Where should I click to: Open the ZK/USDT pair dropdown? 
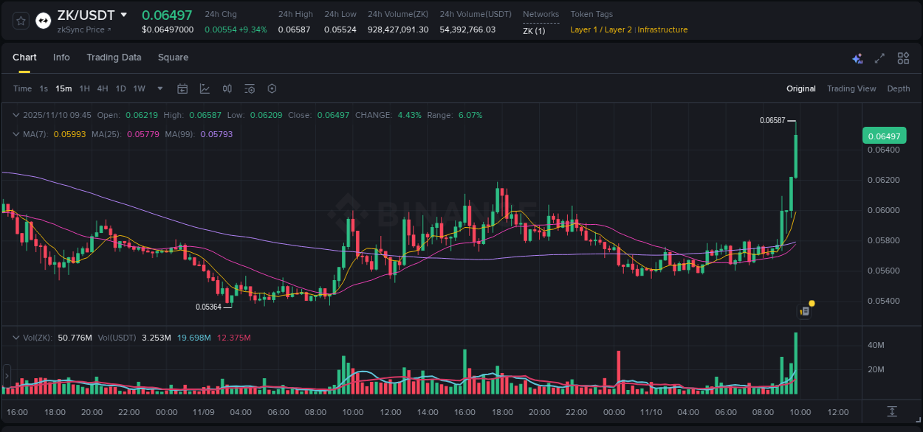(124, 14)
